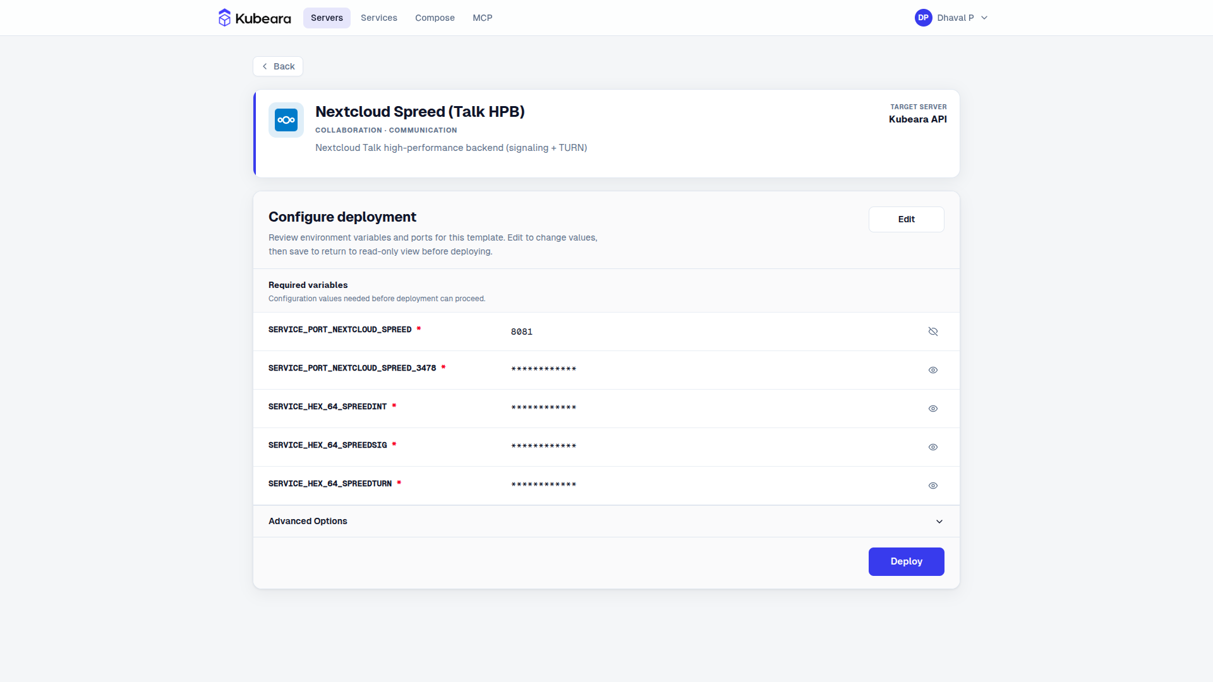Click the Back button

click(278, 66)
